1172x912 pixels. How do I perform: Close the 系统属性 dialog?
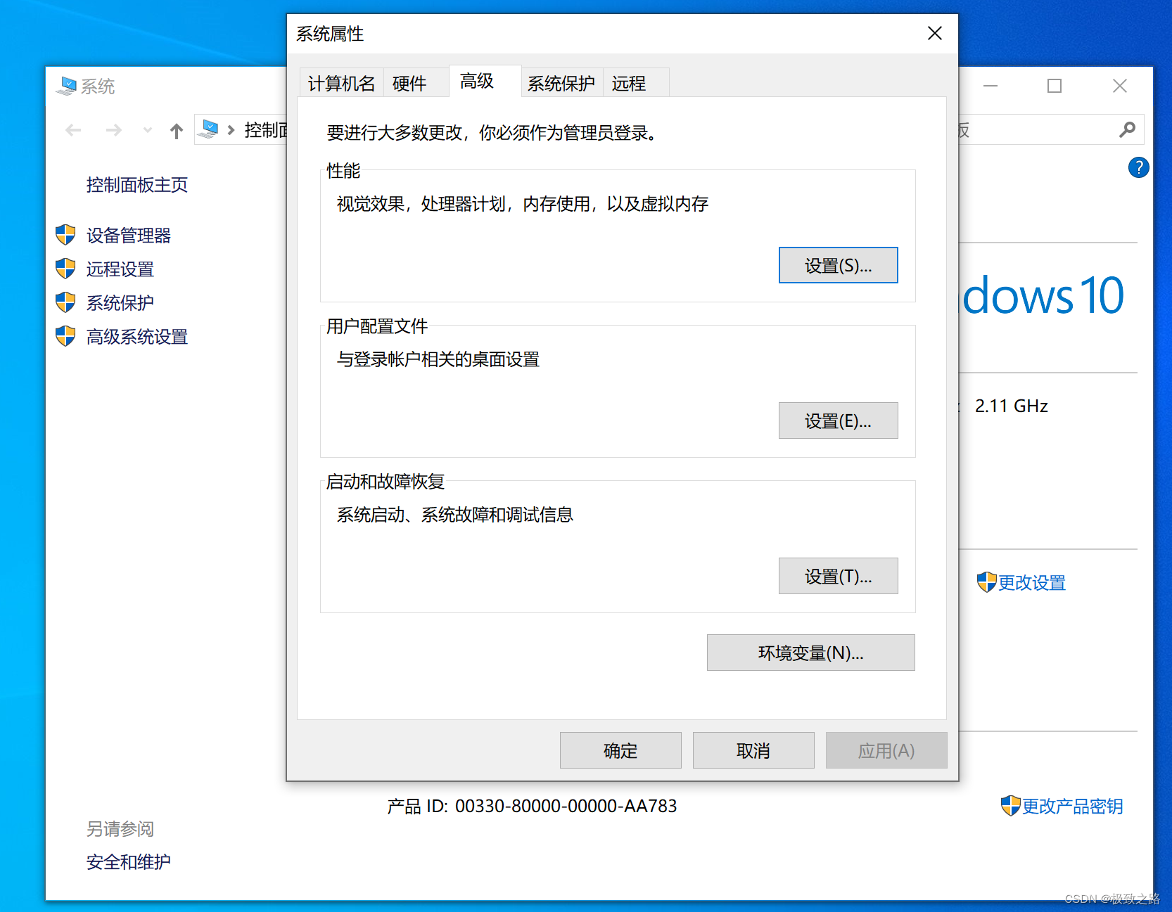(x=934, y=33)
